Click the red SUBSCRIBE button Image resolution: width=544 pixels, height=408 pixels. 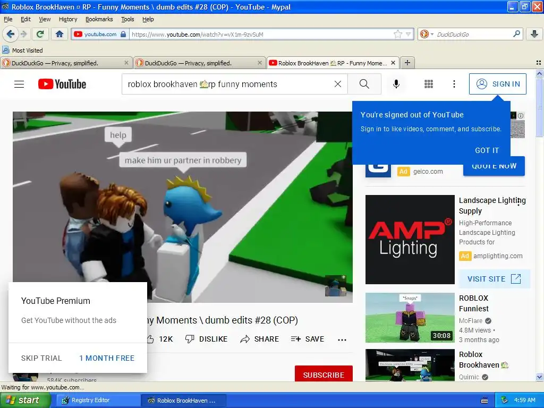324,375
